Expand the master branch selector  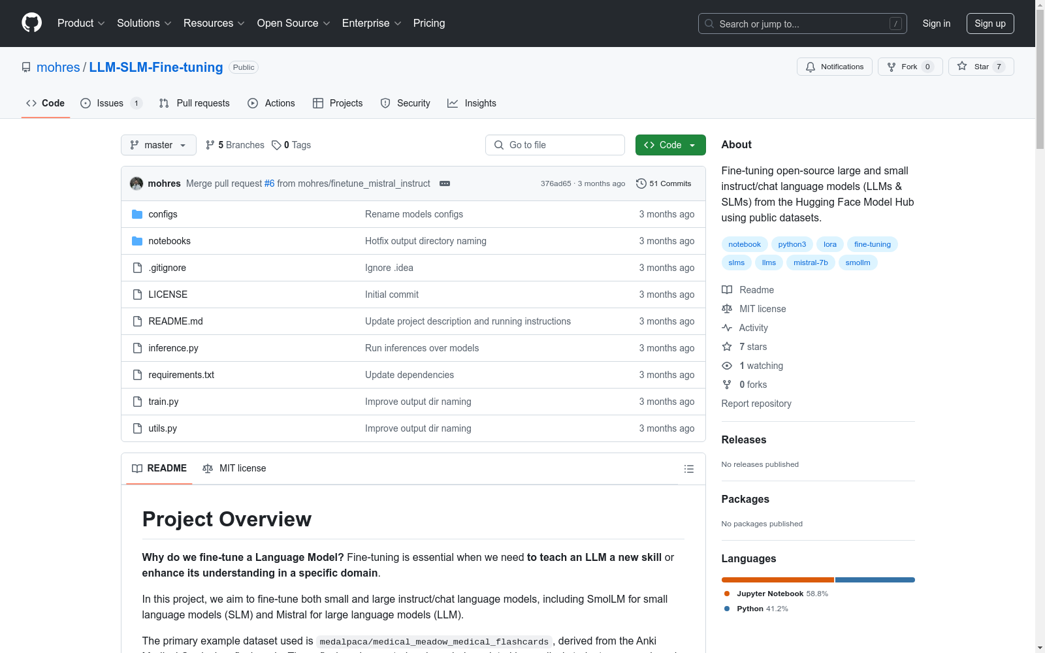159,145
